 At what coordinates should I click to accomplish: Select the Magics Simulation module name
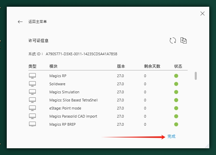coord(64,92)
